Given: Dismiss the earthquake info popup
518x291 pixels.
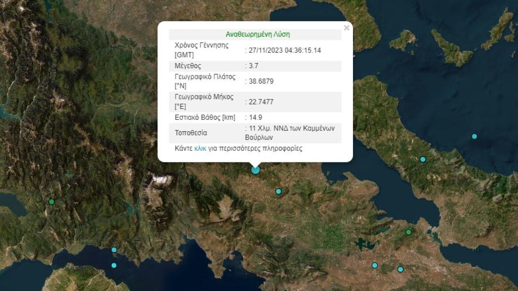Looking at the screenshot, I should click(x=347, y=28).
